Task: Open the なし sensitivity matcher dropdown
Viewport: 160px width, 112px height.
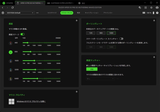Action: (100, 79)
